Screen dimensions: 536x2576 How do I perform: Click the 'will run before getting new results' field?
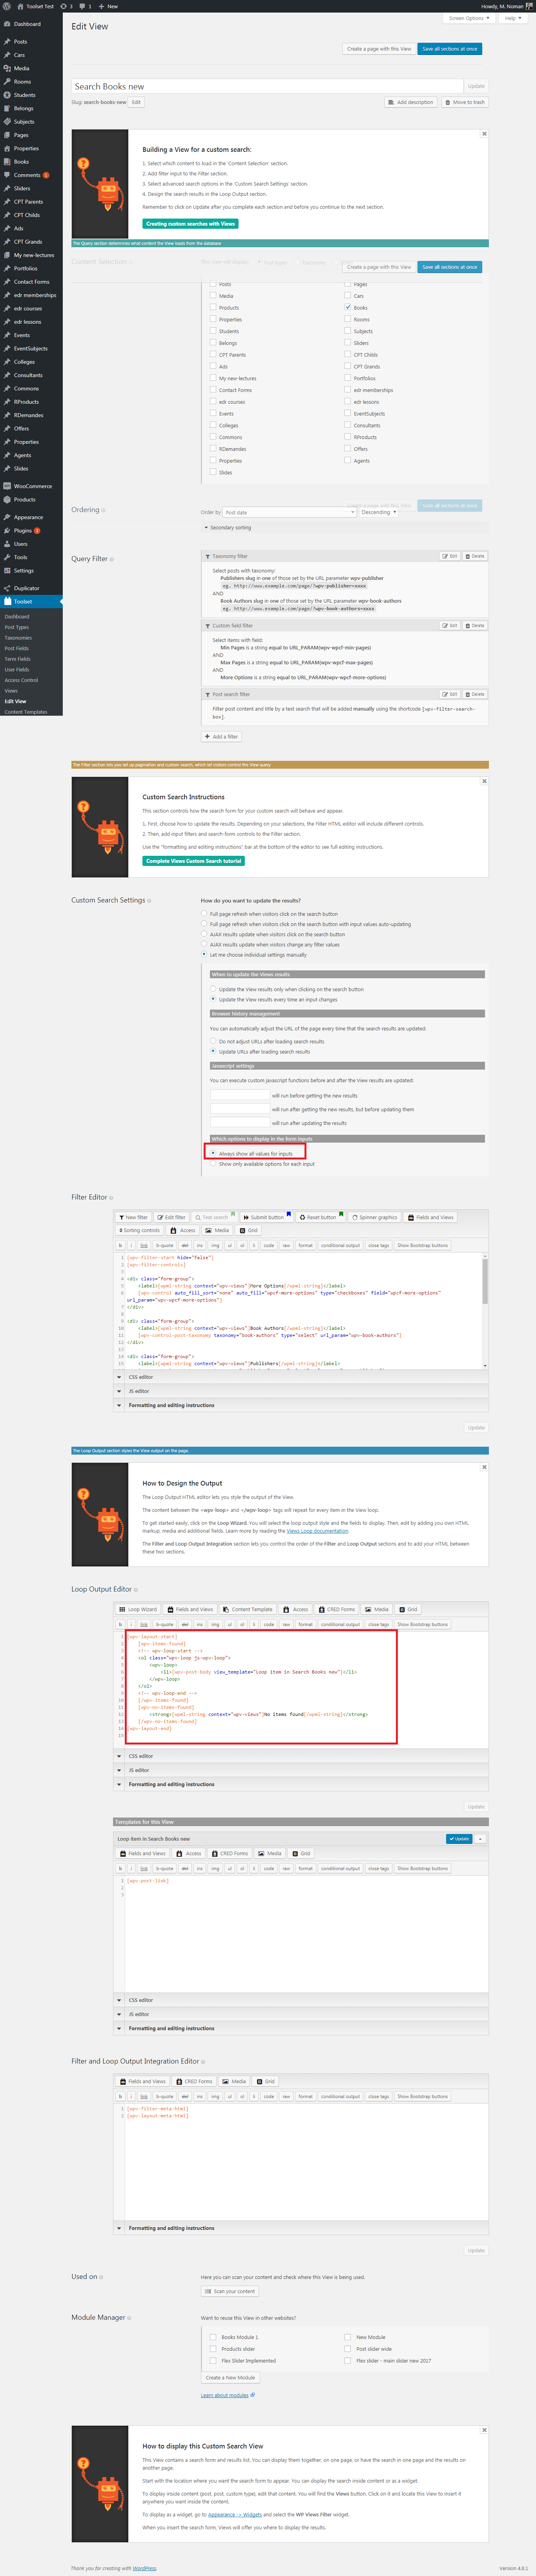coord(240,1095)
